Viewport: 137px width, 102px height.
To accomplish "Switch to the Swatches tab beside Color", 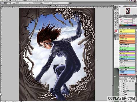I will tap(125, 17).
